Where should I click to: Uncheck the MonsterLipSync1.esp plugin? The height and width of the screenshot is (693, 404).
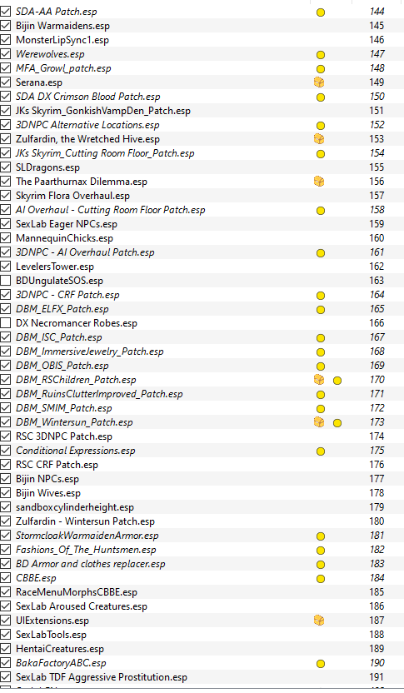(x=6, y=40)
